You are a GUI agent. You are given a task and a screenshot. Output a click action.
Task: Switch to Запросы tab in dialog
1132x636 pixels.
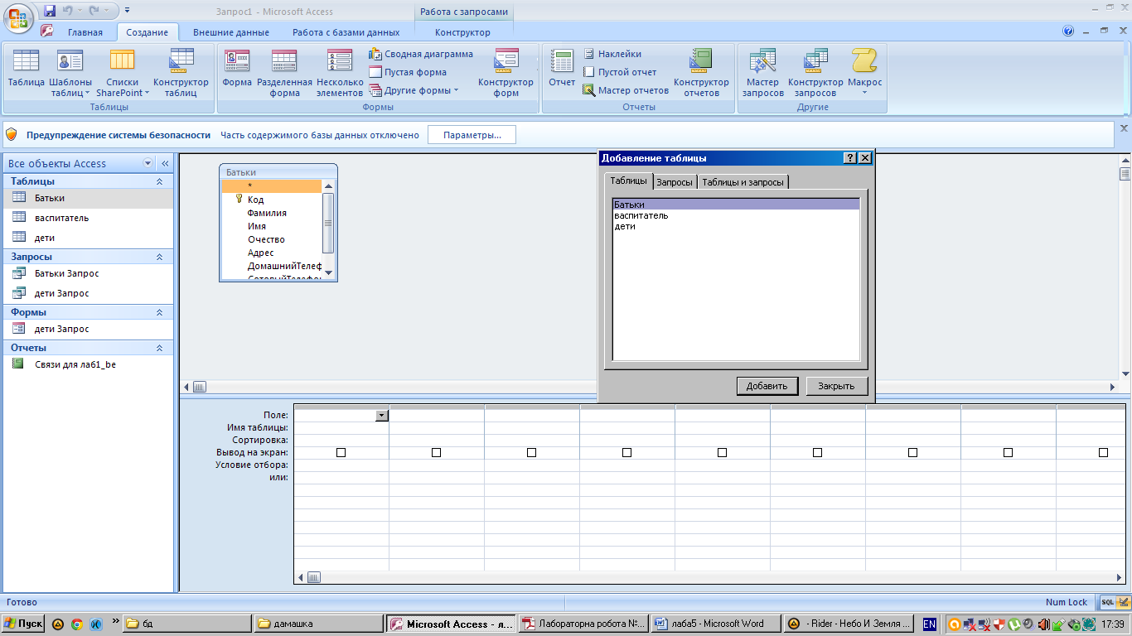[x=675, y=181]
